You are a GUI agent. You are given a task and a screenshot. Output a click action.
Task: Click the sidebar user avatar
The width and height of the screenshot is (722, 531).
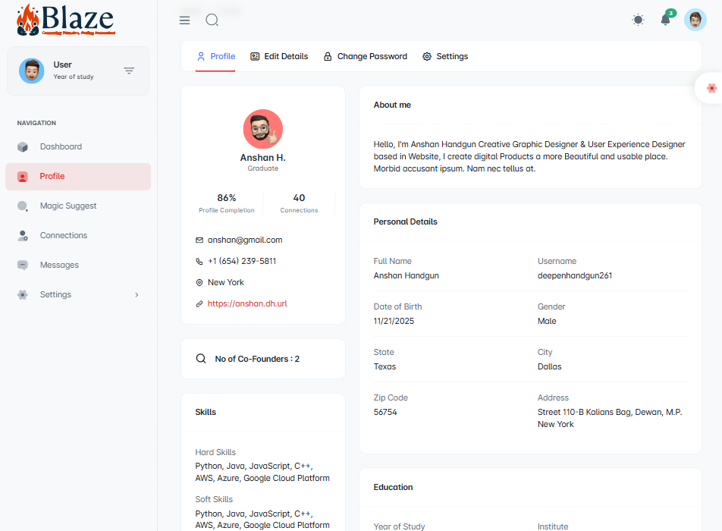point(31,71)
